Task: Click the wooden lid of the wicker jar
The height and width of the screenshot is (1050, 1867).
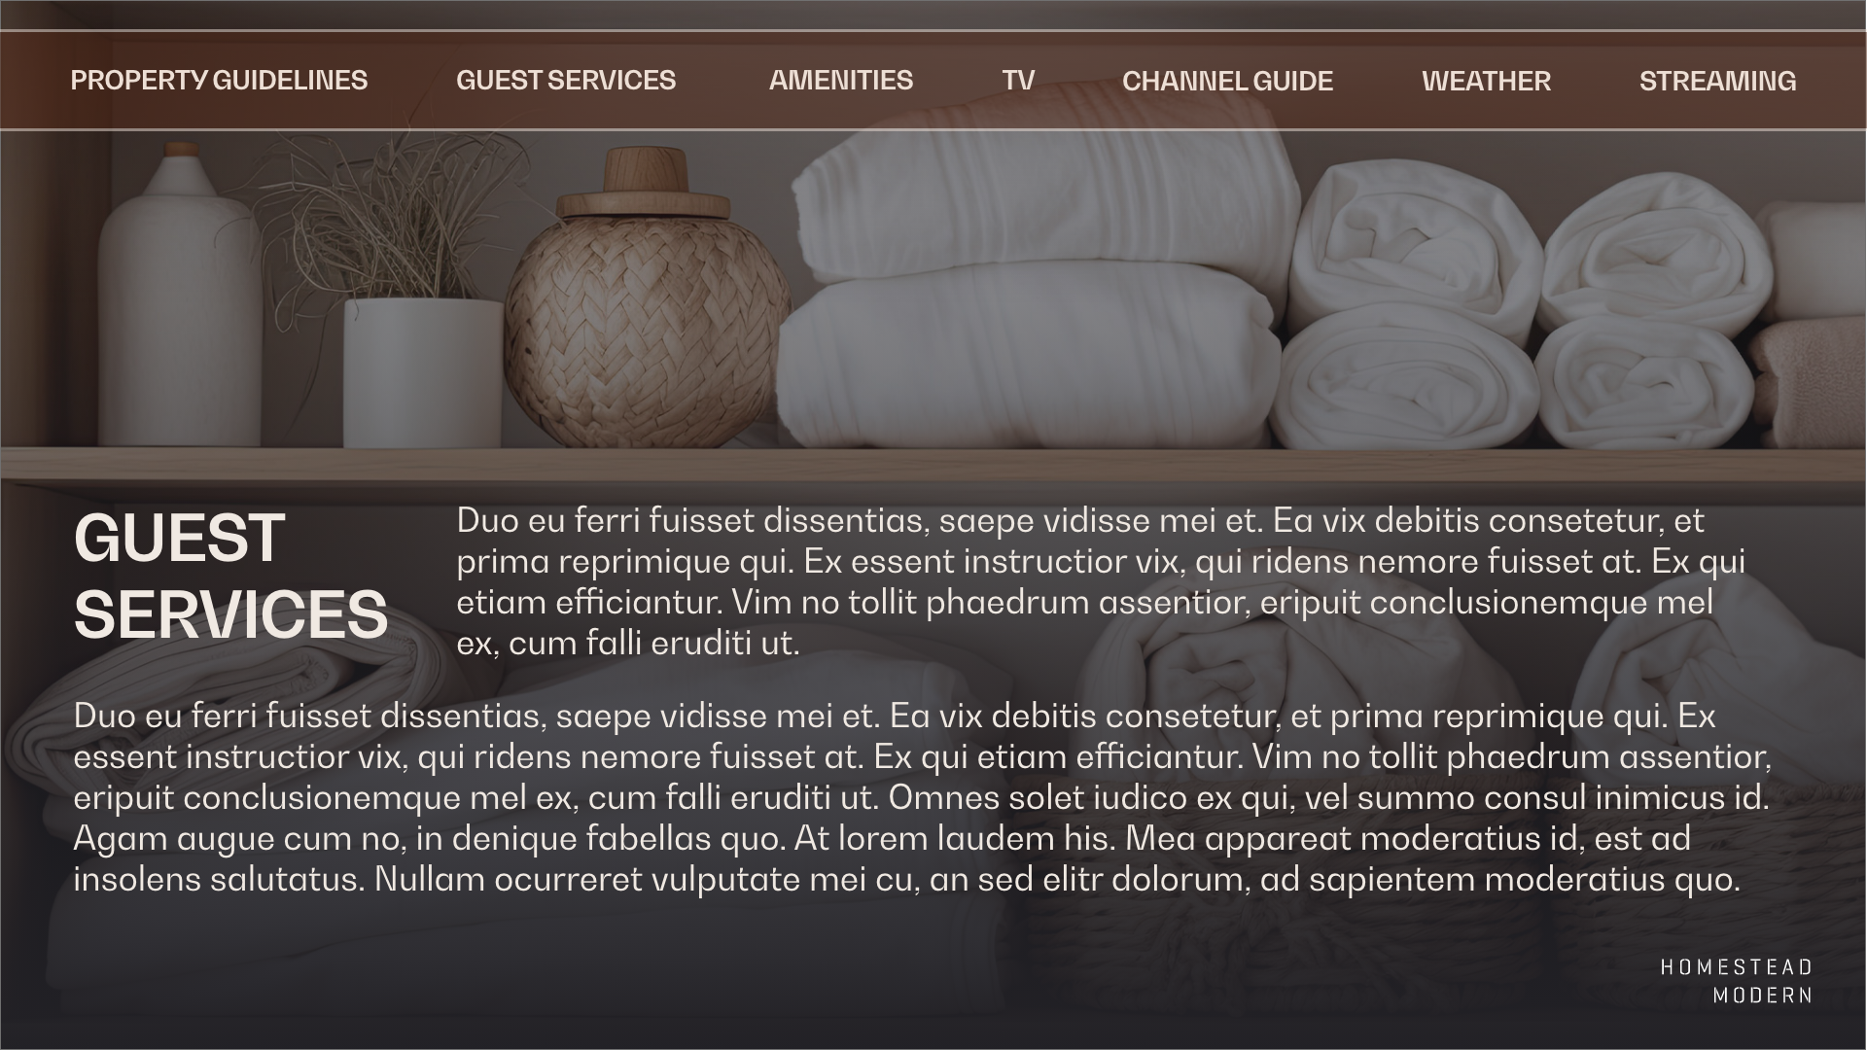Action: pyautogui.click(x=643, y=185)
